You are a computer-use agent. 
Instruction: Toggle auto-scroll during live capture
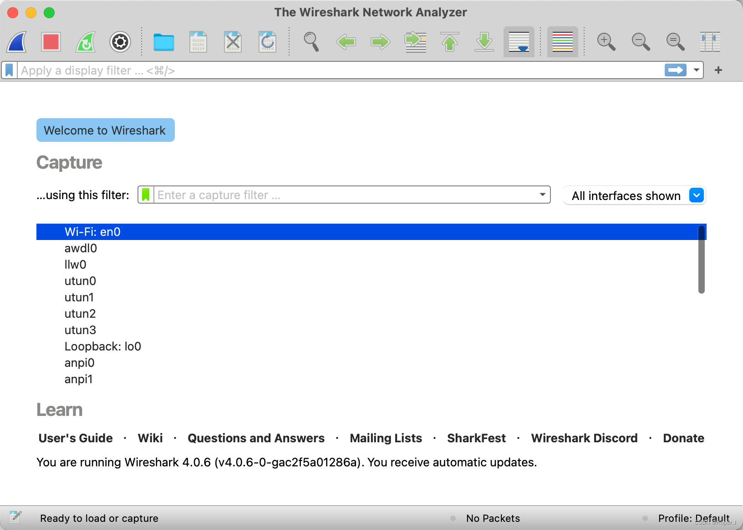coord(519,42)
